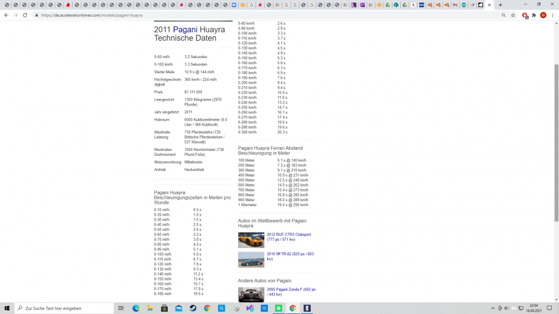Open a new browser tab
The width and height of the screenshot is (559, 314).
(x=500, y=5)
